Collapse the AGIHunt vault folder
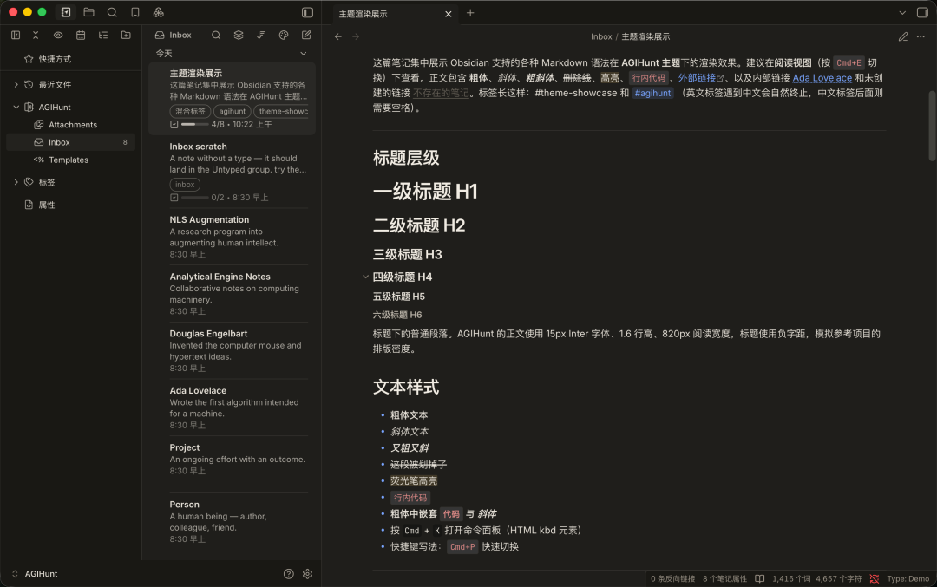Image resolution: width=937 pixels, height=587 pixels. pos(16,108)
